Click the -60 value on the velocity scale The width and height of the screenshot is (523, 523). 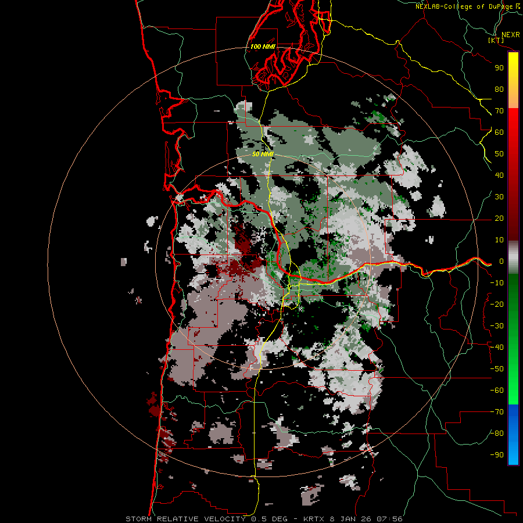tap(497, 391)
